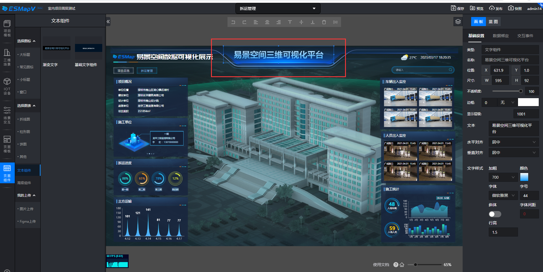Screen dimensions: 543x272
Task: Click the blue text color swatch
Action: [524, 177]
